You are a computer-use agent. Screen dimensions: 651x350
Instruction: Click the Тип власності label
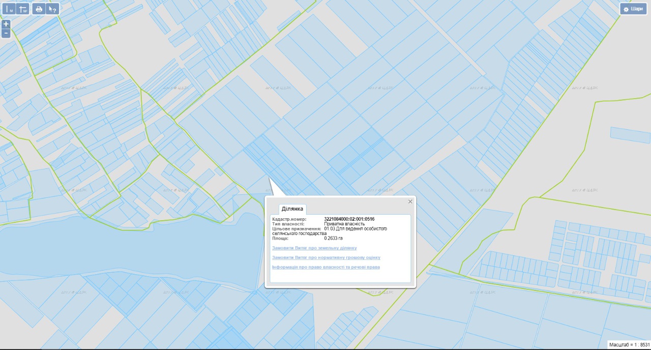tap(288, 224)
